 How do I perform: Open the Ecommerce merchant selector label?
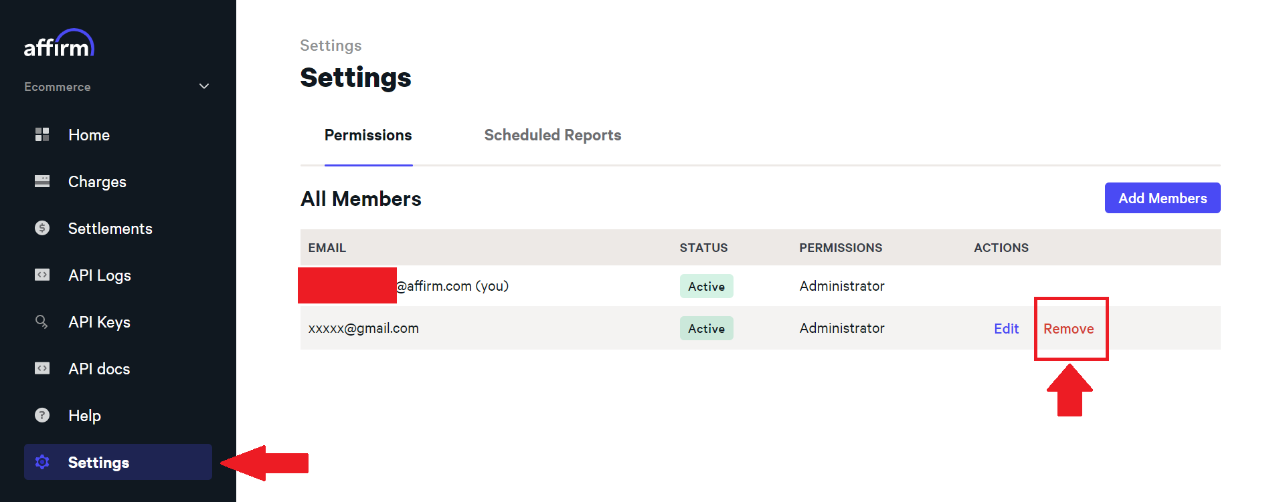click(58, 87)
